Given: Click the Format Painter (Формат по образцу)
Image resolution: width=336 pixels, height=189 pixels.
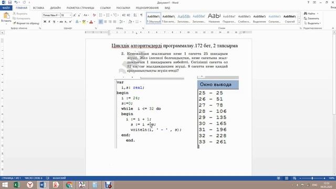Looking at the screenshot, I should 26,23.
